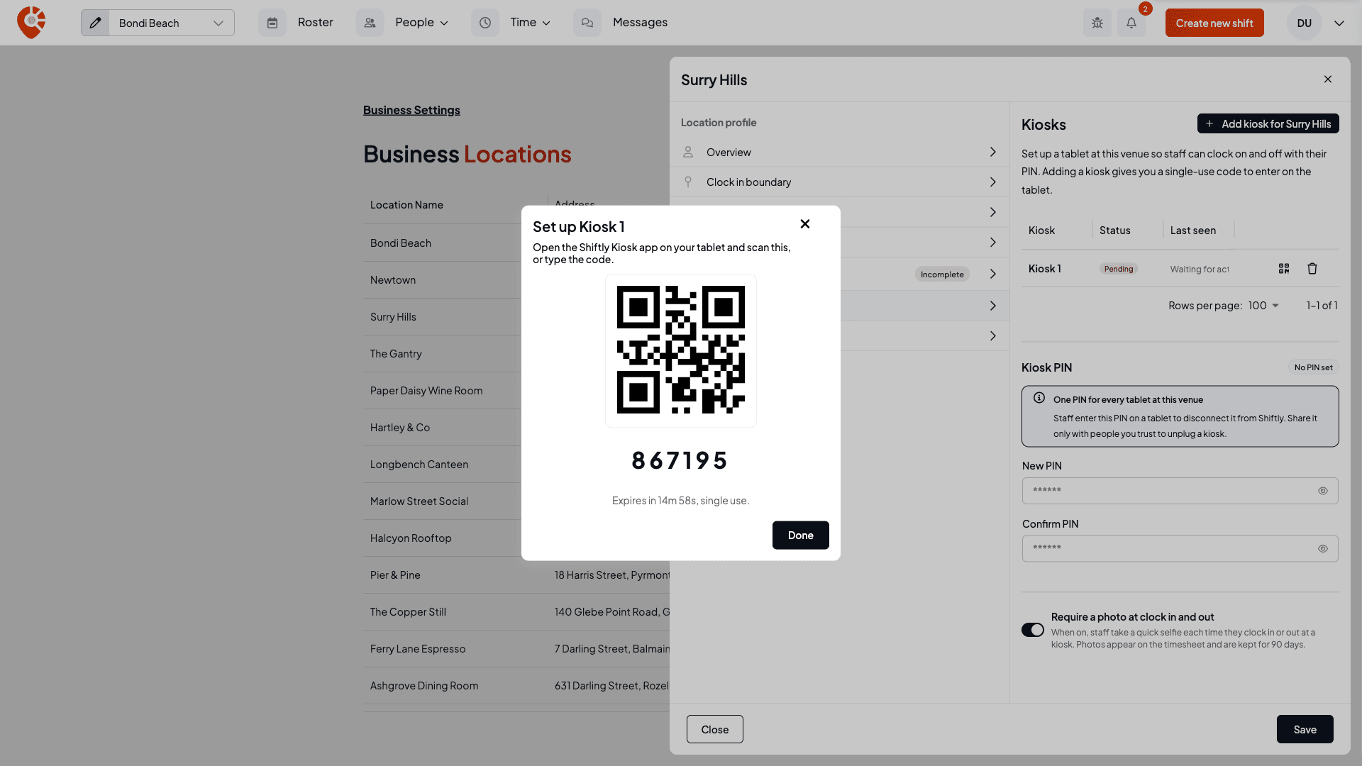The height and width of the screenshot is (766, 1362).
Task: Reveal the Confirm PIN with eye icon
Action: pyautogui.click(x=1323, y=549)
